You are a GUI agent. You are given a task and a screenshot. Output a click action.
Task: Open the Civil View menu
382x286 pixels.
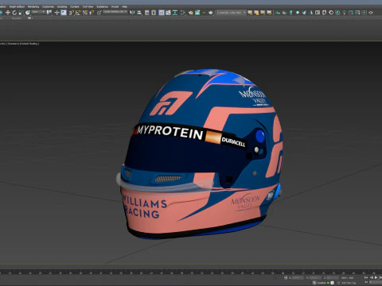(x=88, y=6)
